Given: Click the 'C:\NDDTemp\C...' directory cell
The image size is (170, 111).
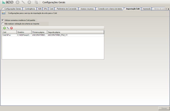Looking at the screenshot, I should [x=24, y=35].
